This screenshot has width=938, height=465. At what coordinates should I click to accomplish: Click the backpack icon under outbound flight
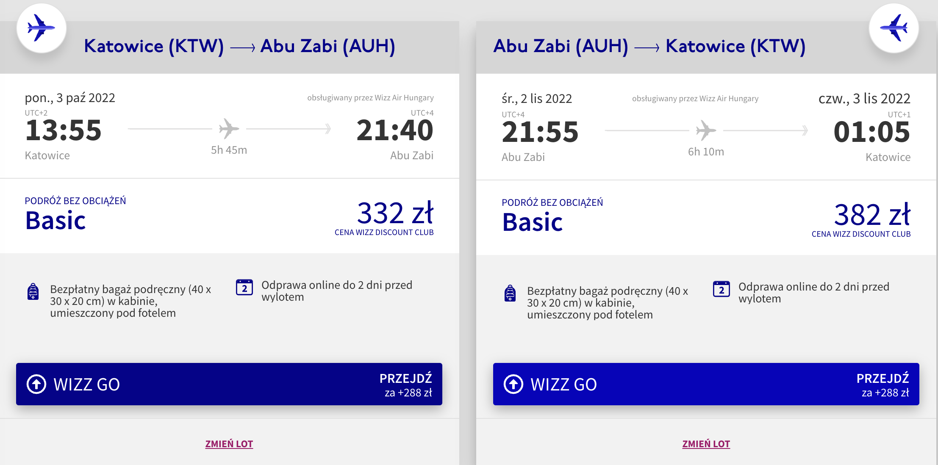[x=33, y=291]
